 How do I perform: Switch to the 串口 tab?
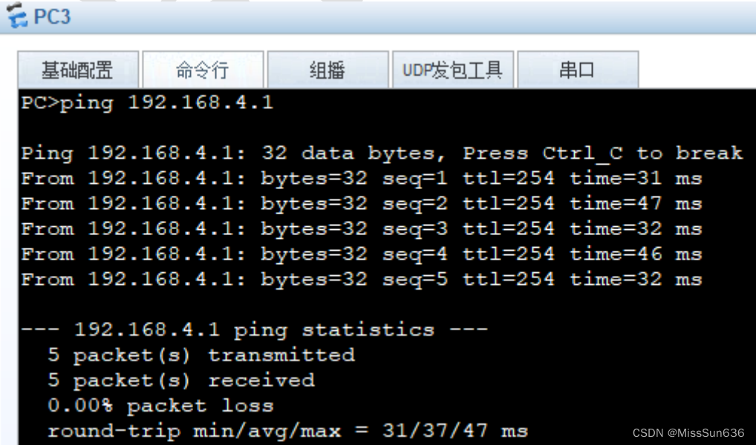[x=577, y=70]
